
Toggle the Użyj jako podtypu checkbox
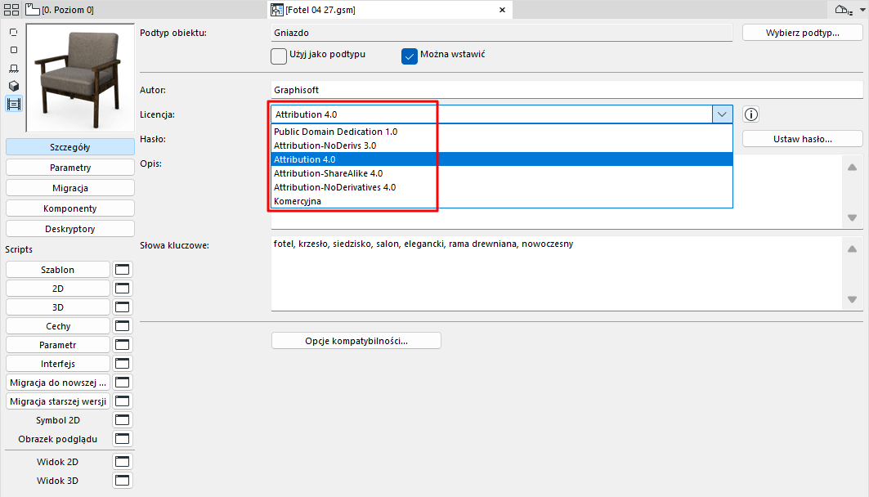(x=279, y=56)
